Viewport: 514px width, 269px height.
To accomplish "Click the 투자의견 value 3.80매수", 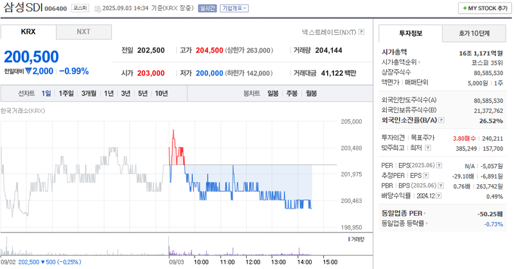I will [464, 139].
